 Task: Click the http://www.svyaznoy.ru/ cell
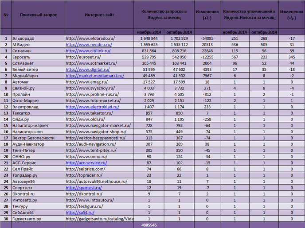(x=99, y=88)
